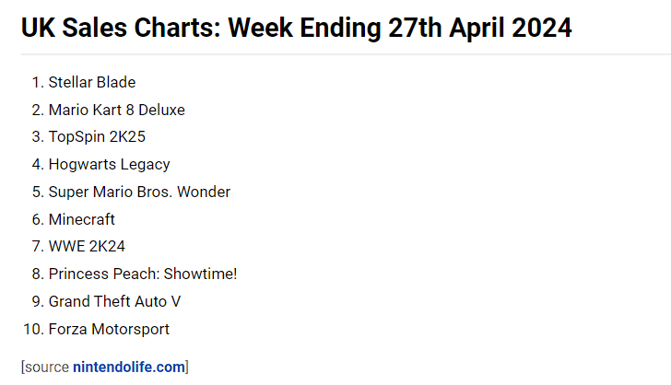
Task: Select the Mario Kart 8 Deluxe entry
Action: [116, 110]
